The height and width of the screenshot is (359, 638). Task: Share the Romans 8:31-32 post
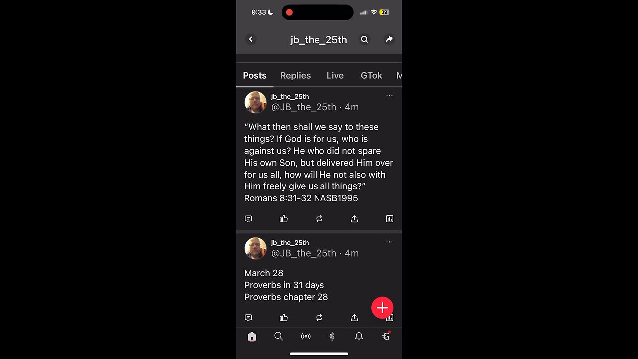[354, 219]
